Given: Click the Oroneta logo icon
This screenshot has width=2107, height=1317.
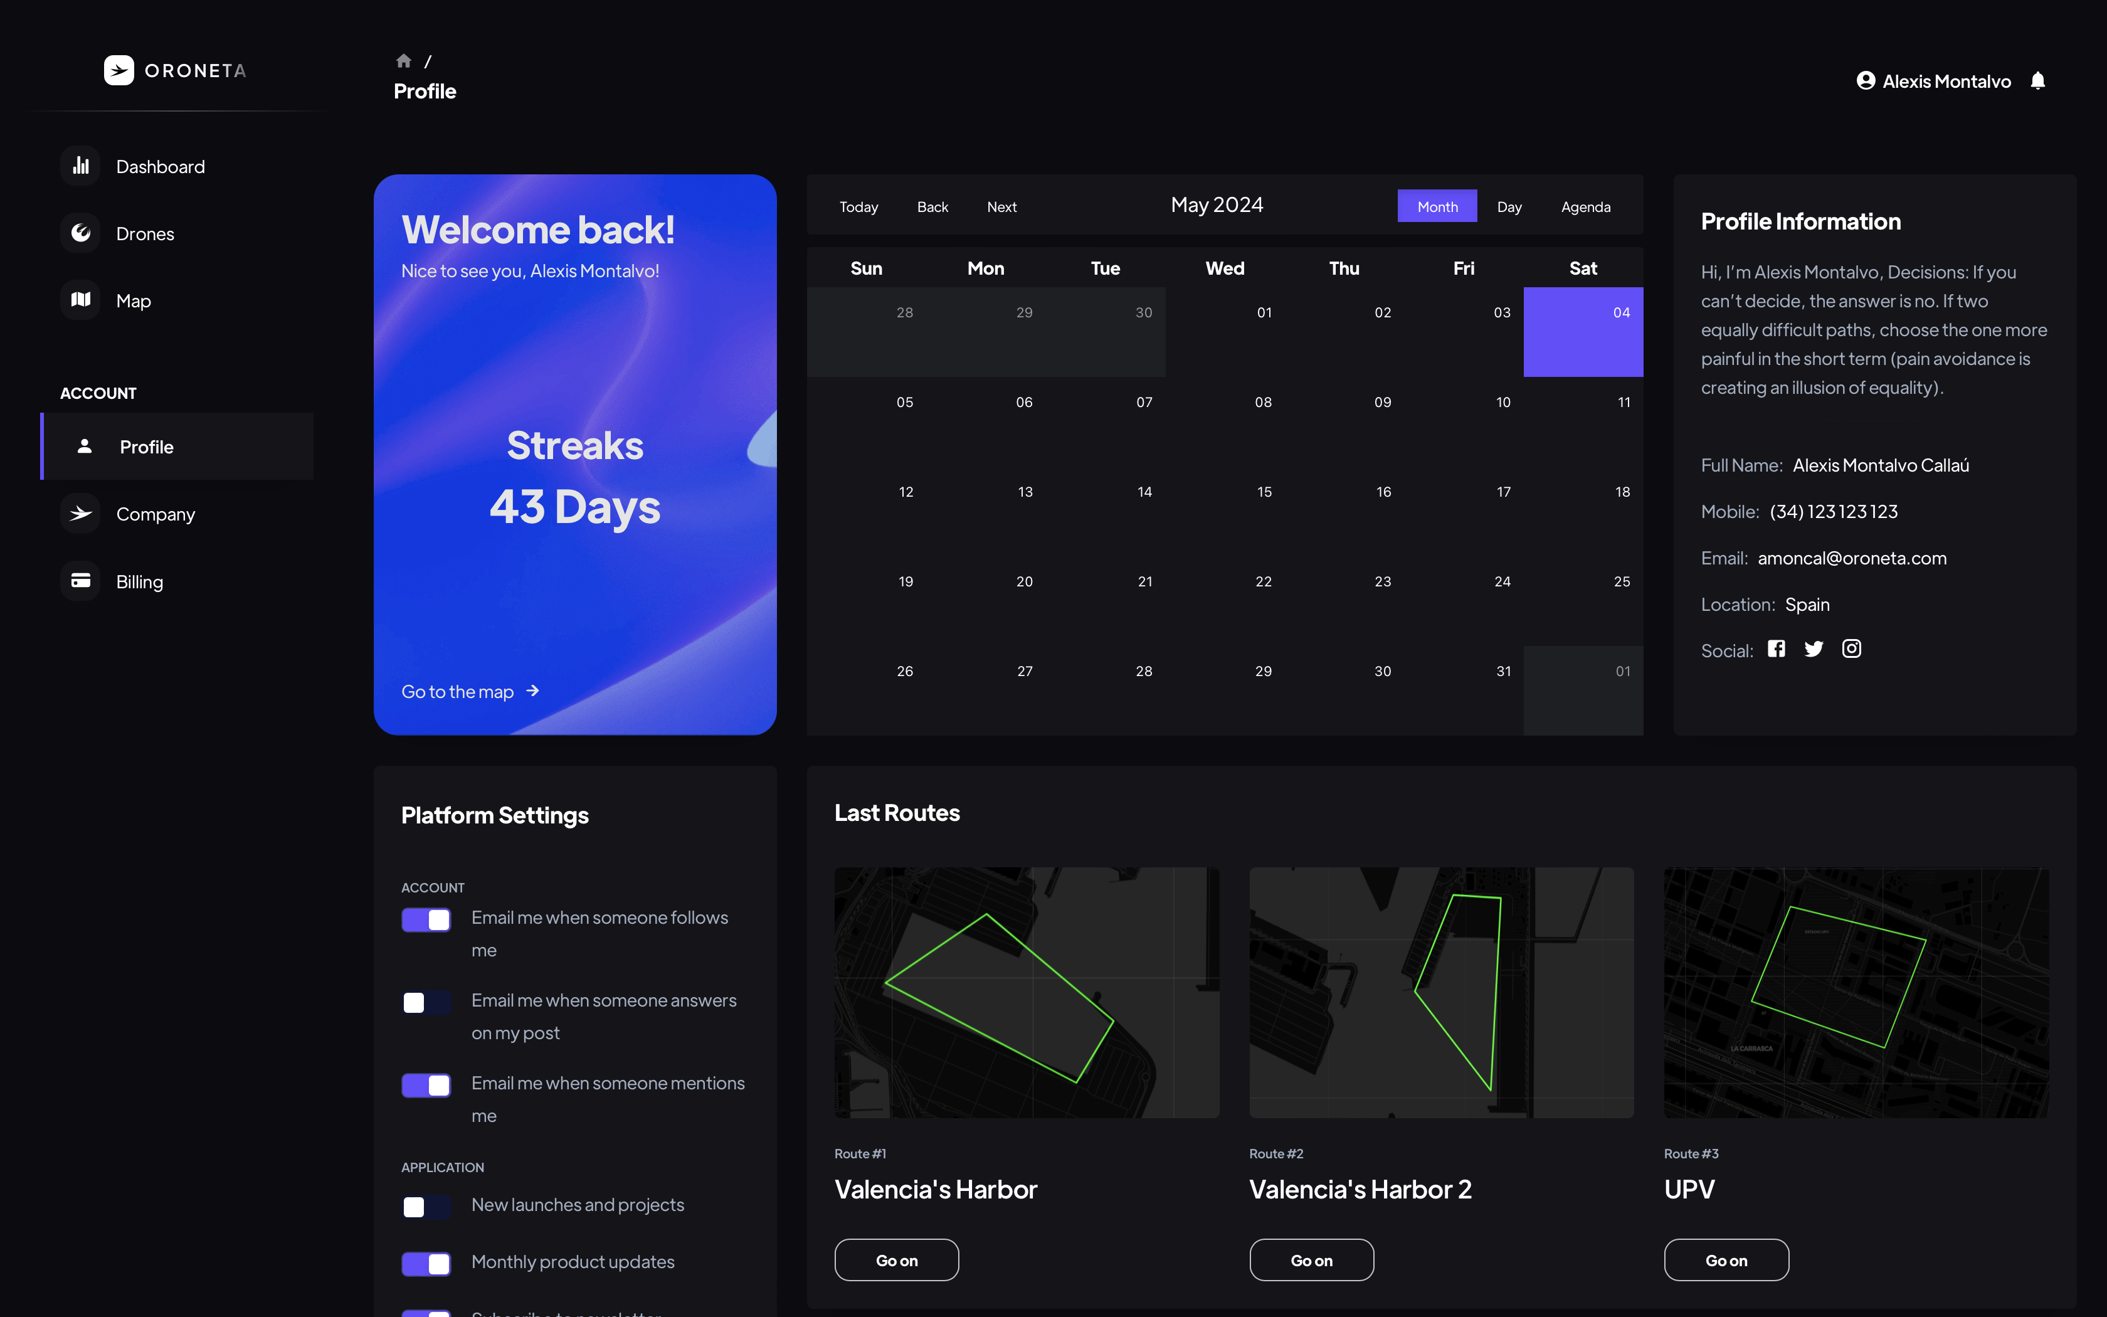Looking at the screenshot, I should [119, 70].
